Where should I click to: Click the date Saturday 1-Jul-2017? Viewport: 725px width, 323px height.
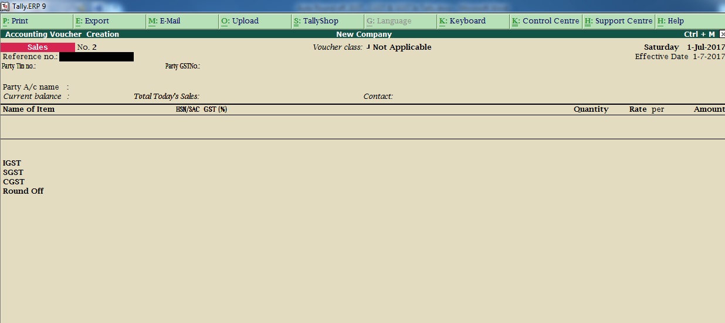tap(684, 47)
